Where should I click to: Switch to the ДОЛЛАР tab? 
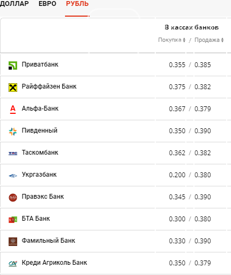tap(15, 4)
